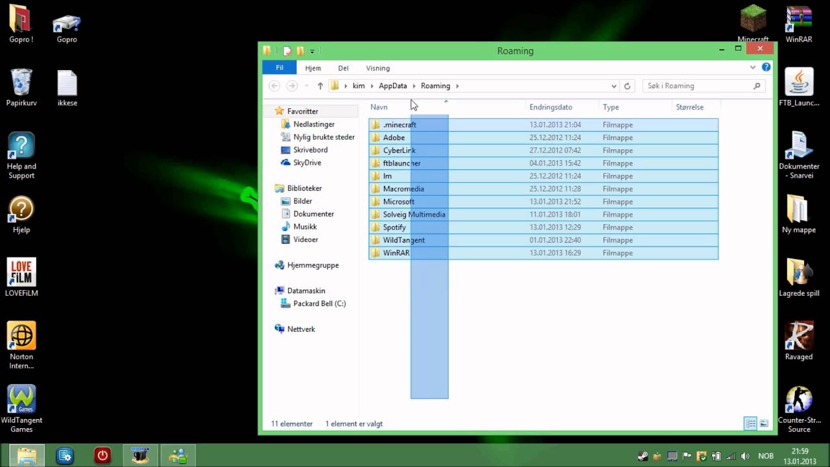
Task: Select the Im folder
Action: click(543, 176)
